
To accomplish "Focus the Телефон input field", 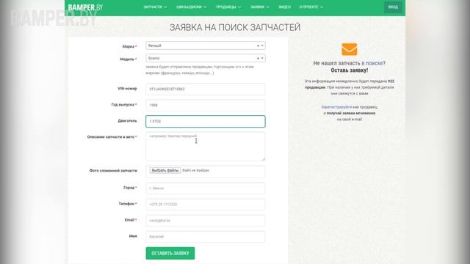I will click(206, 205).
